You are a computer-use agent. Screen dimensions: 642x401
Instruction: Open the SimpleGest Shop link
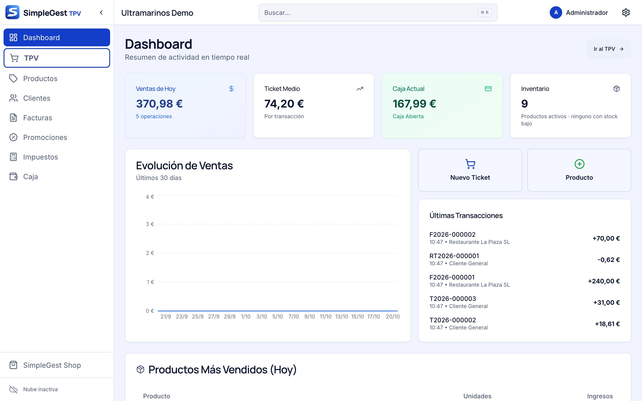(x=57, y=365)
